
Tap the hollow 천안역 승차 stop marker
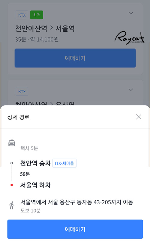11,163
